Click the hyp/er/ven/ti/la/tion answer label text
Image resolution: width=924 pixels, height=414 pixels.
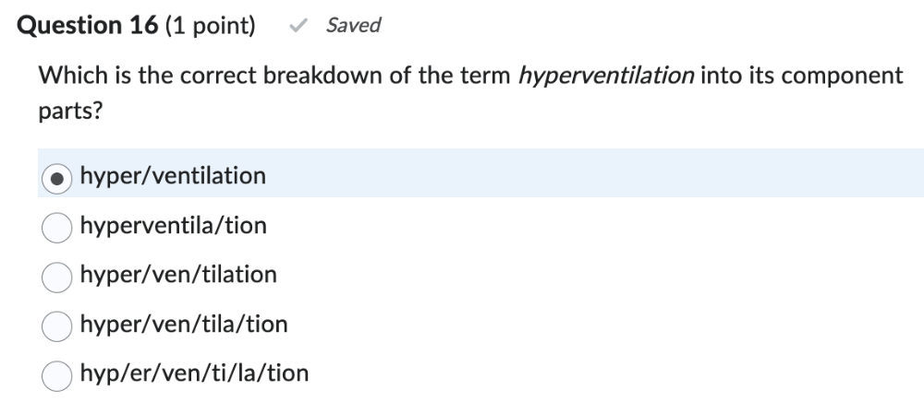tap(194, 373)
